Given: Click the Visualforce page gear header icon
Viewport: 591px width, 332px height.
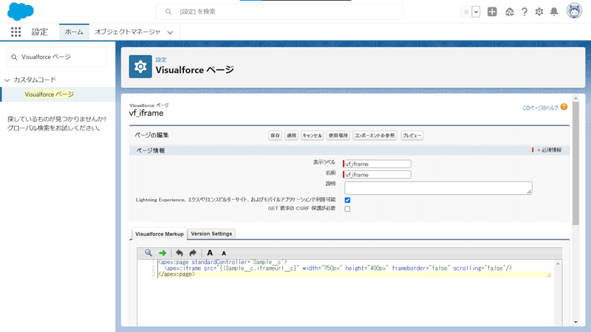Looking at the screenshot, I should [140, 66].
